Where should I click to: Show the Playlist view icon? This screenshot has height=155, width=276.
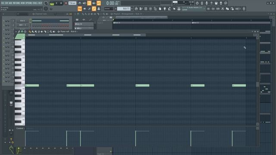(x=136, y=9)
